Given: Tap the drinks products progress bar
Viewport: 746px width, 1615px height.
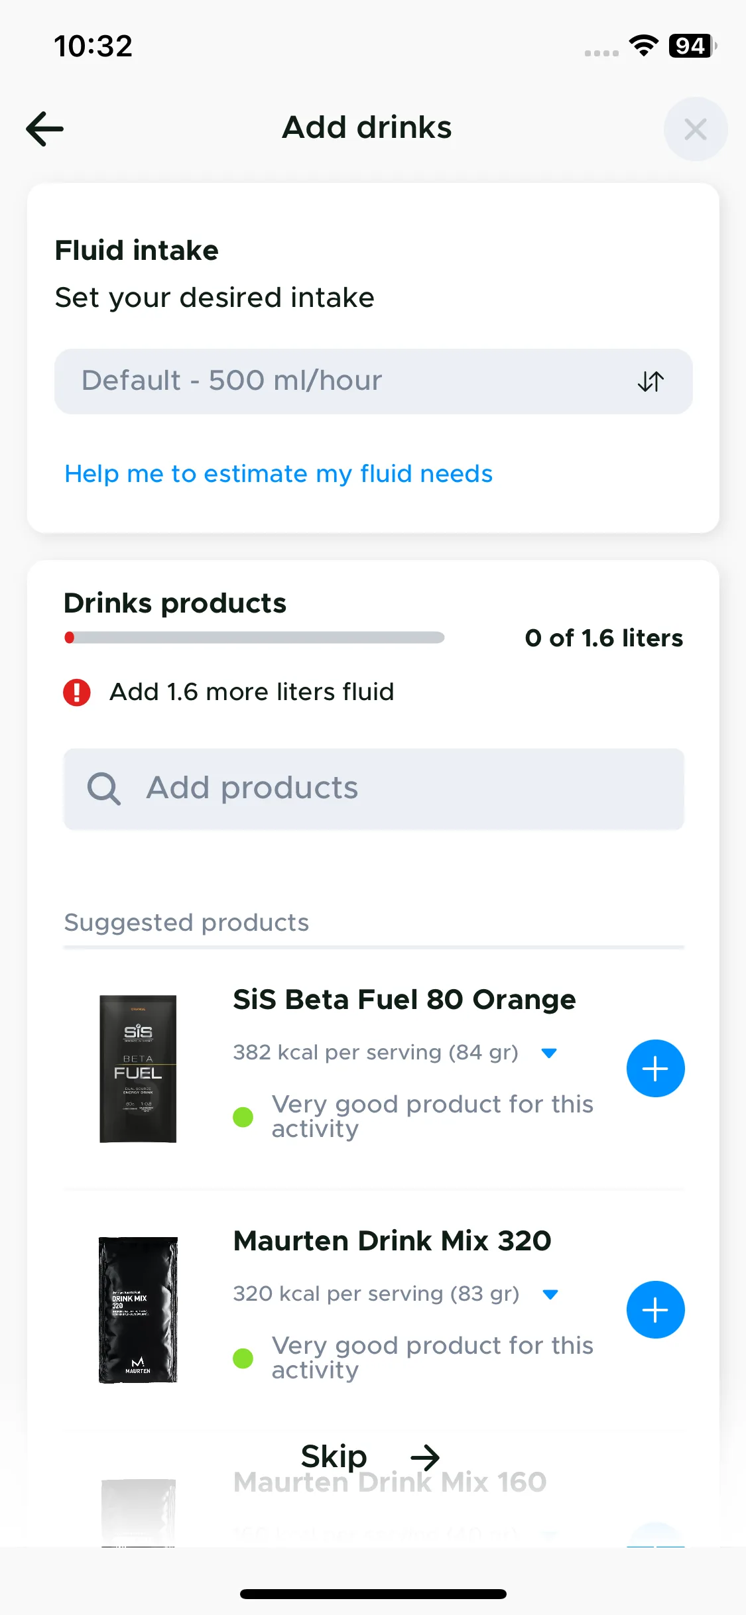Looking at the screenshot, I should 254,638.
